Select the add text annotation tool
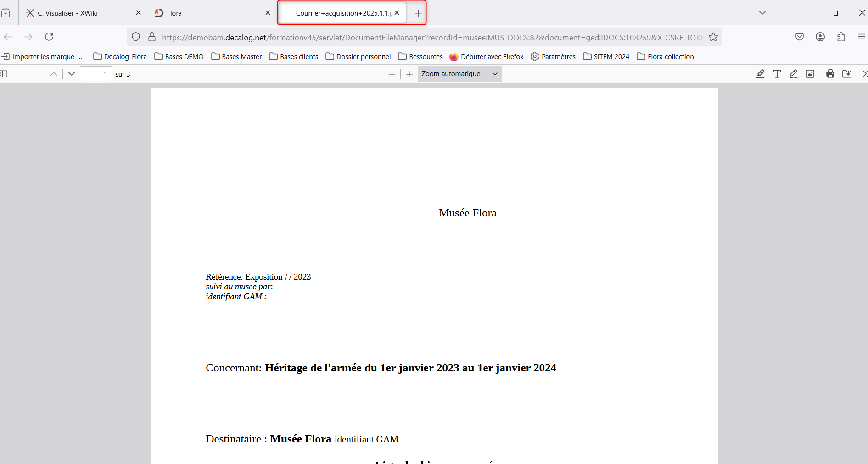The width and height of the screenshot is (868, 464). (777, 74)
